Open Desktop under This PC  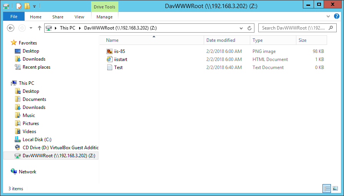pyautogui.click(x=31, y=91)
